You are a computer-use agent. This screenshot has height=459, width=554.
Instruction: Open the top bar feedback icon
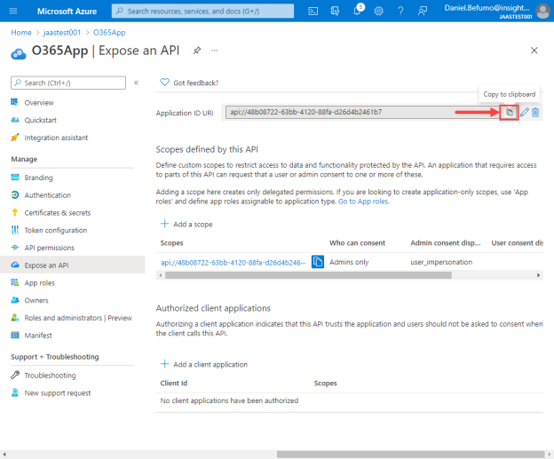click(x=423, y=11)
